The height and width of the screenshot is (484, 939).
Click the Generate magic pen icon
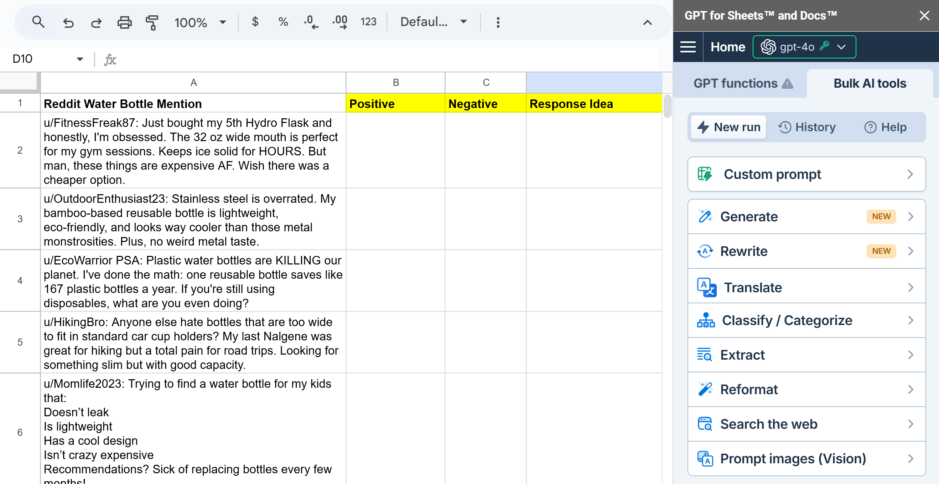coord(705,216)
